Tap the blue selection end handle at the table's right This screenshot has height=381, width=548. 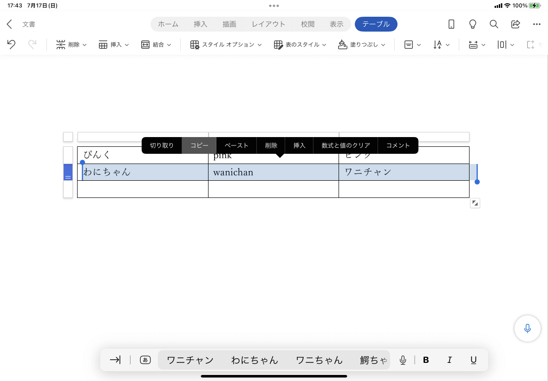(477, 182)
